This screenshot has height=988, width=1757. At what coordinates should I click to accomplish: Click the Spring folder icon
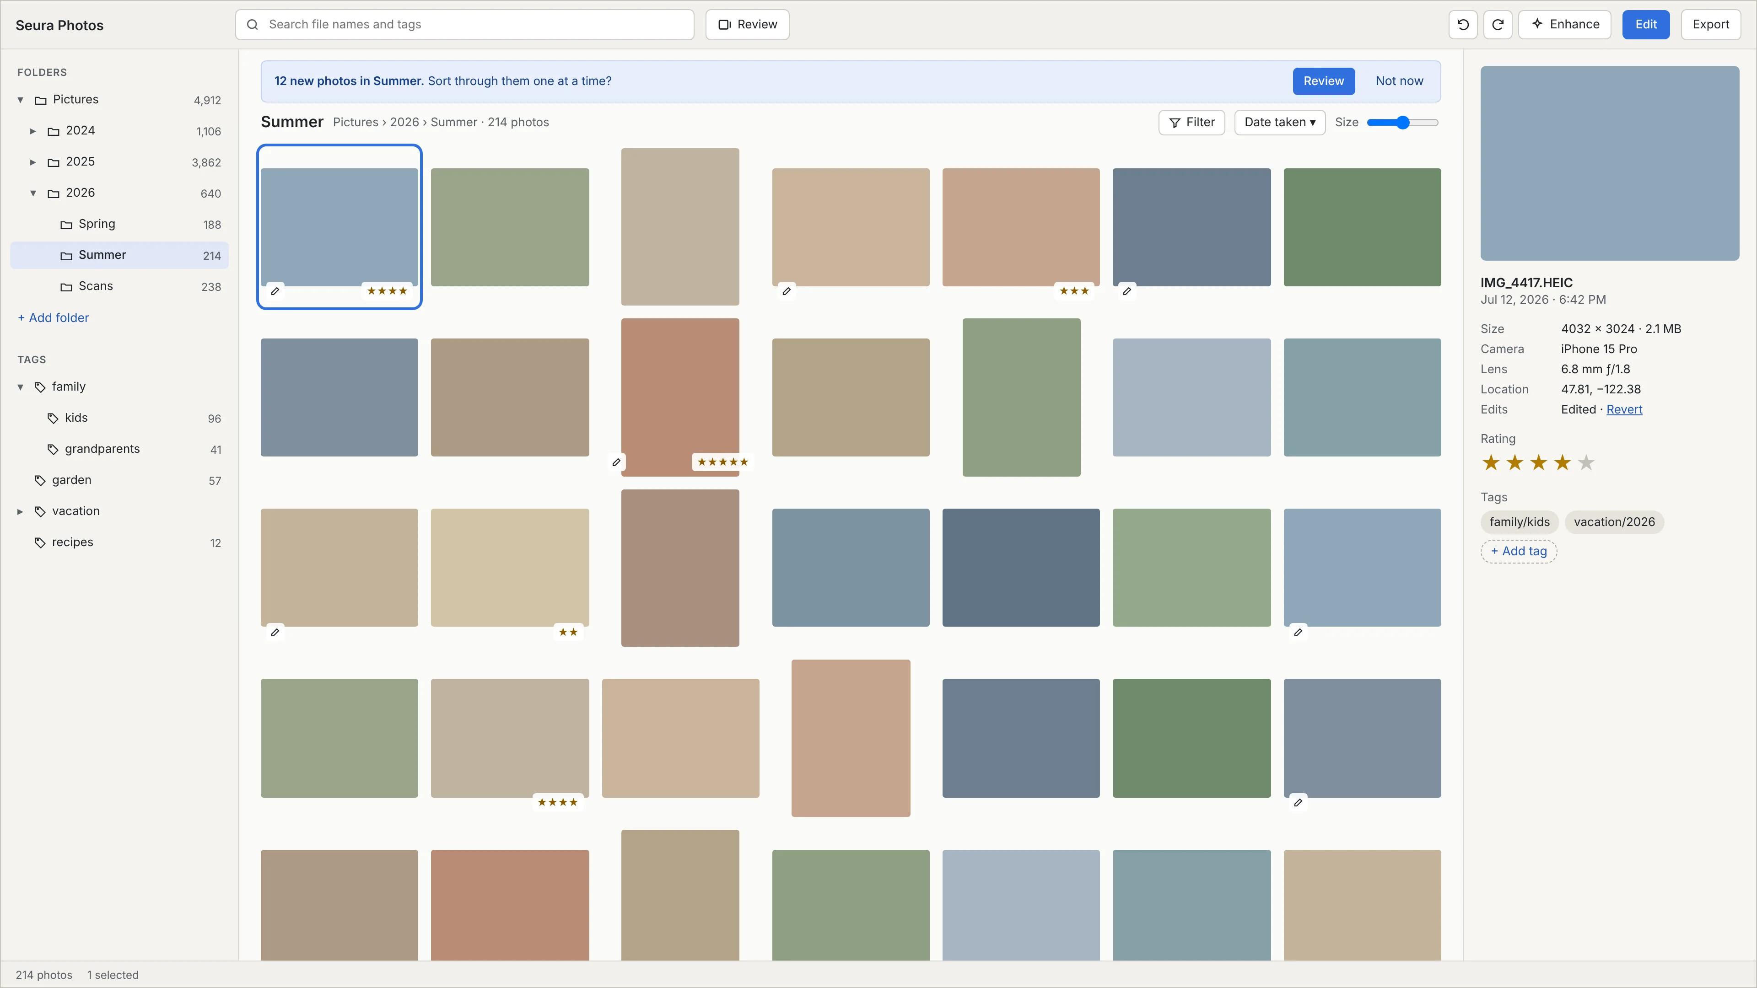[x=66, y=225]
